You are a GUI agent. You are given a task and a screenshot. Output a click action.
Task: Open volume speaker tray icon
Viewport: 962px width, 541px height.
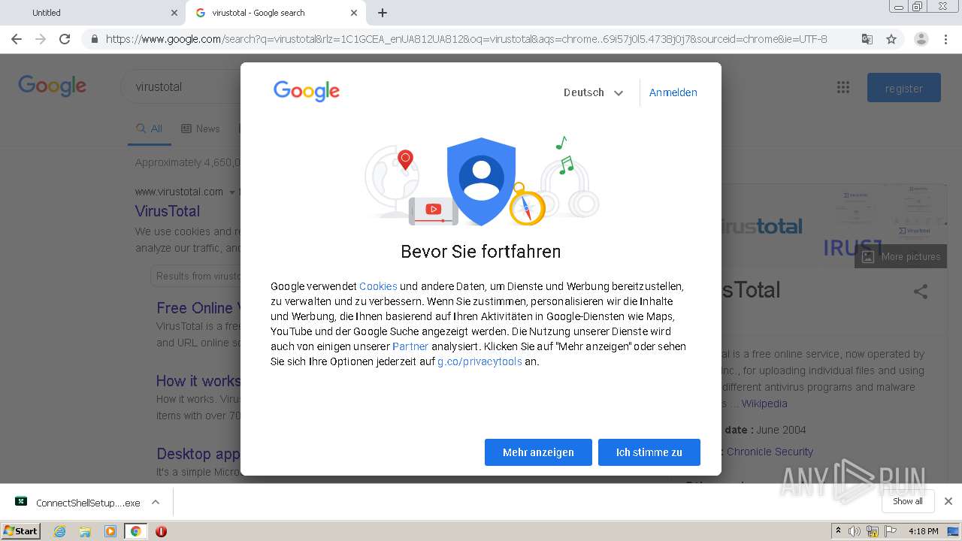pos(855,531)
